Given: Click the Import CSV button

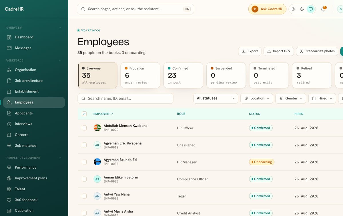Looking at the screenshot, I should (x=279, y=51).
